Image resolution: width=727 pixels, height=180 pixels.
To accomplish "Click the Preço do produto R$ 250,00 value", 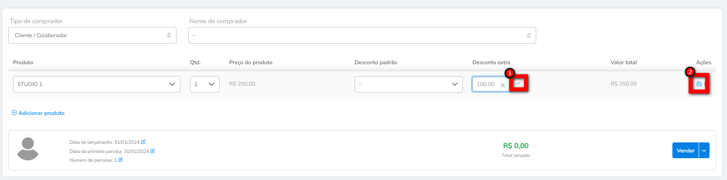I will click(x=242, y=84).
